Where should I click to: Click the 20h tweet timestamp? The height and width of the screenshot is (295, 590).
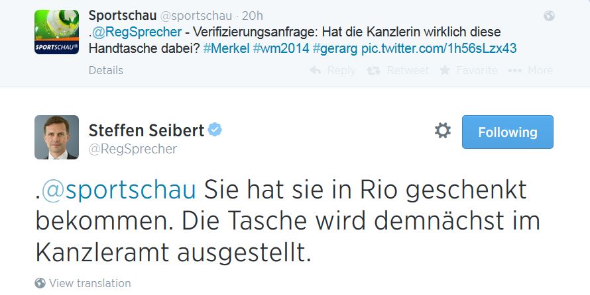(254, 15)
